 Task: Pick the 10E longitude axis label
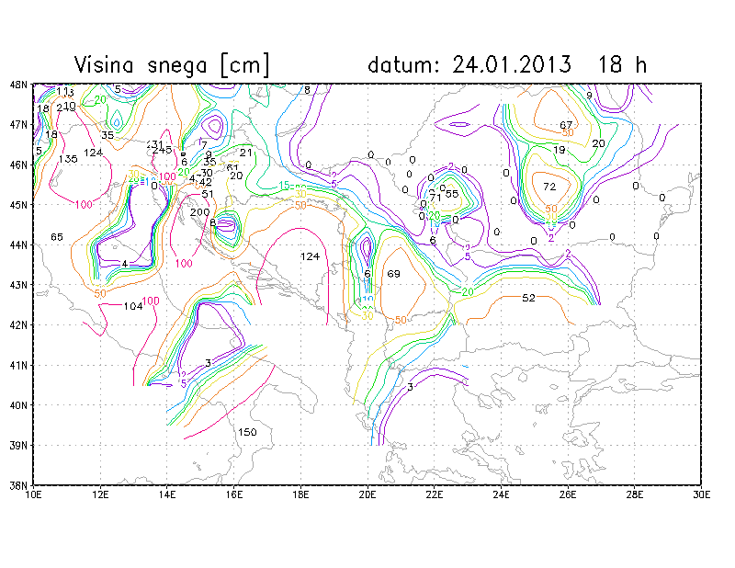click(x=34, y=494)
